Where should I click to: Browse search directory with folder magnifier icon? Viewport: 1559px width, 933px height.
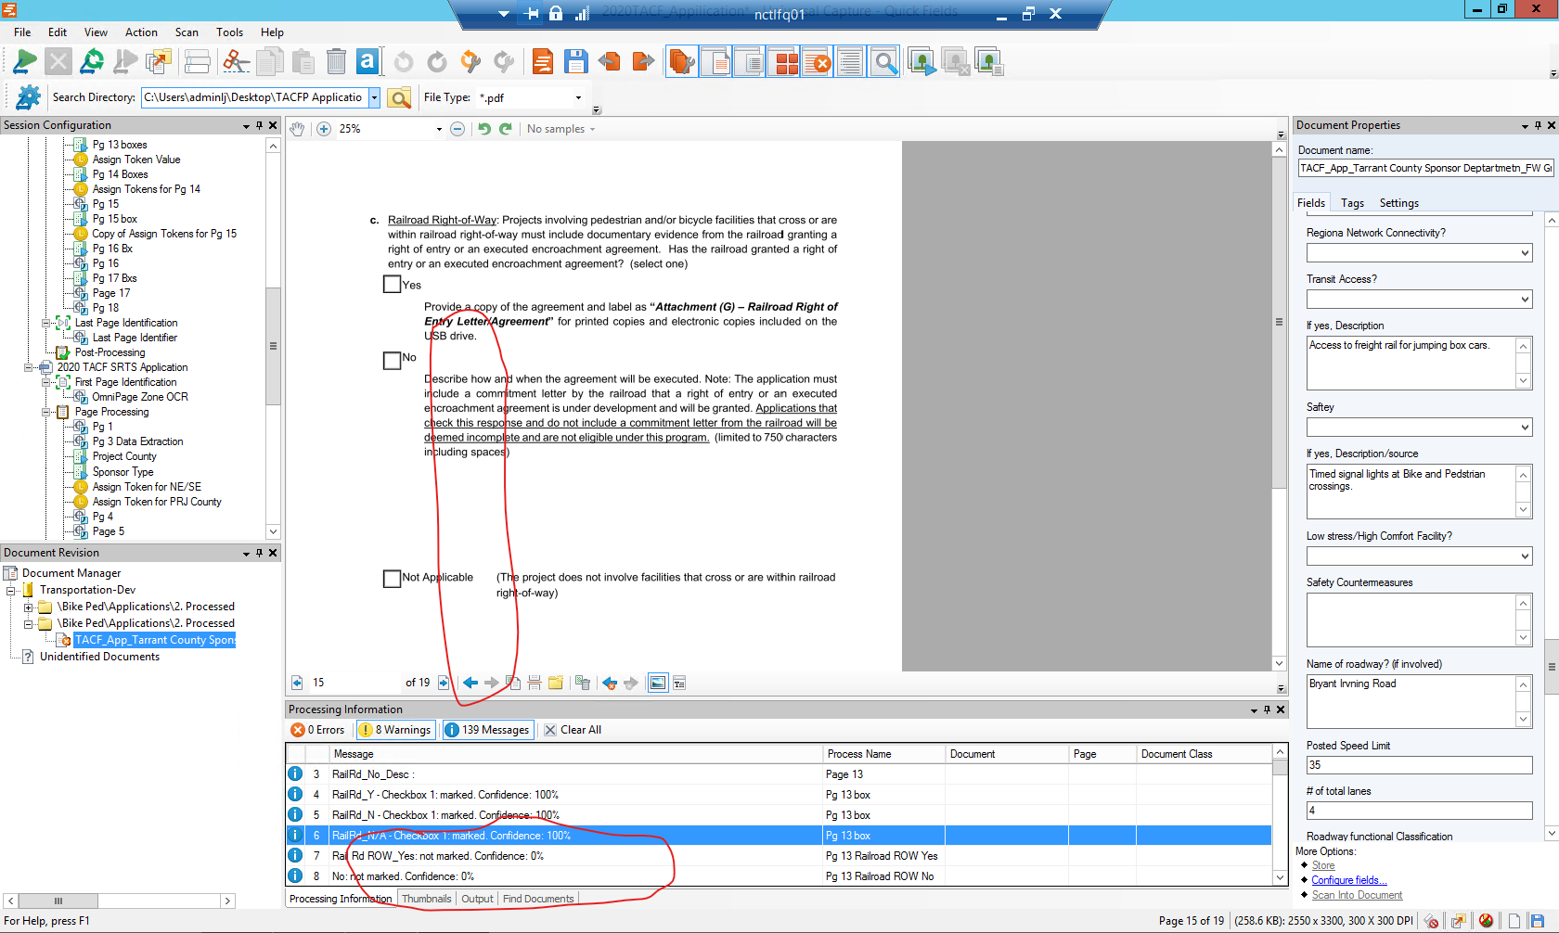click(x=399, y=97)
